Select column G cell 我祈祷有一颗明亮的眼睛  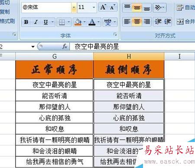[x=54, y=140]
